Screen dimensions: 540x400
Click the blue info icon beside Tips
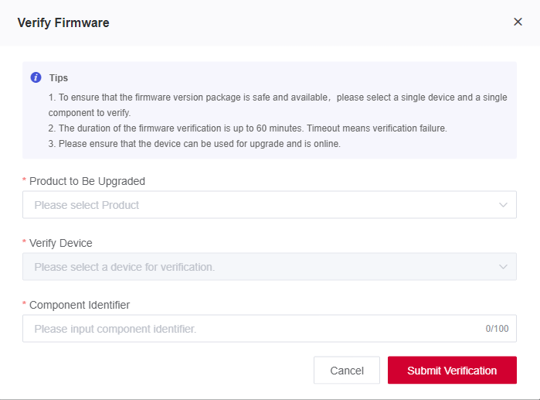click(x=36, y=77)
